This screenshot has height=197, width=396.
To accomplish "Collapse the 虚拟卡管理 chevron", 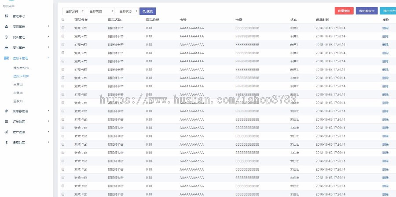I will pyautogui.click(x=48, y=57).
